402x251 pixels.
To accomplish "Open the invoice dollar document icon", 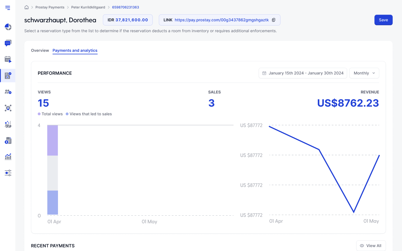I will pos(8,140).
